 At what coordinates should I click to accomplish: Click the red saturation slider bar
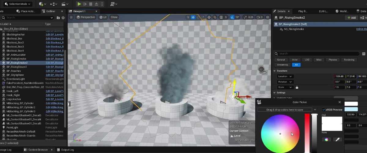click(x=307, y=133)
